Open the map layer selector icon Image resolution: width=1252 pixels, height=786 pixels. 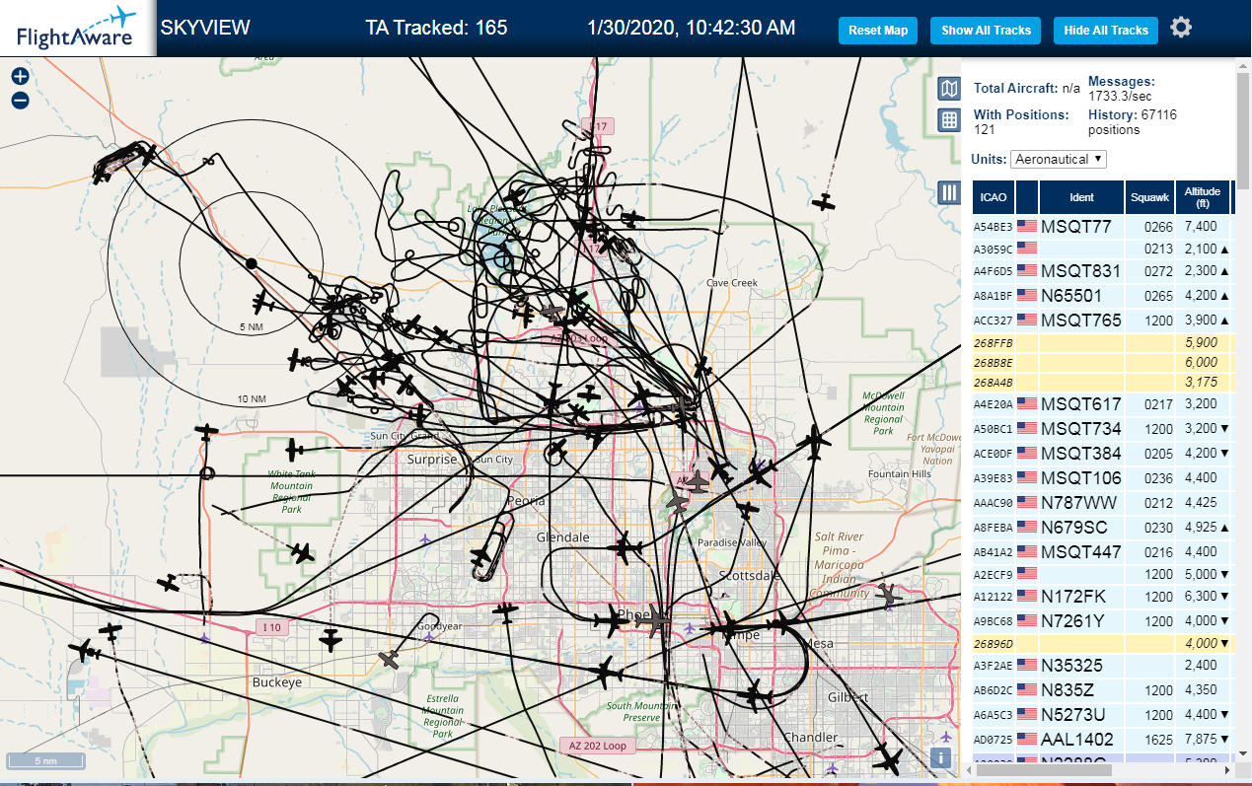pos(948,90)
